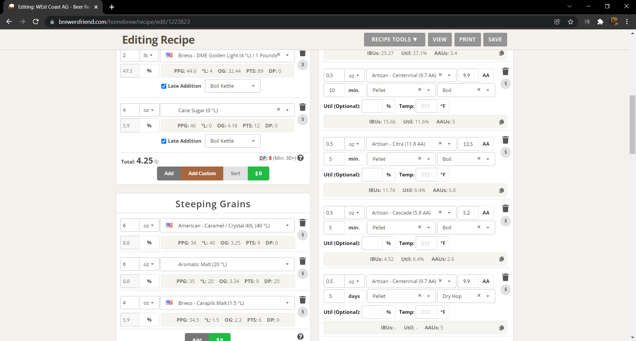The width and height of the screenshot is (636, 341).
Task: Go back to previous page
Action: [x=9, y=22]
